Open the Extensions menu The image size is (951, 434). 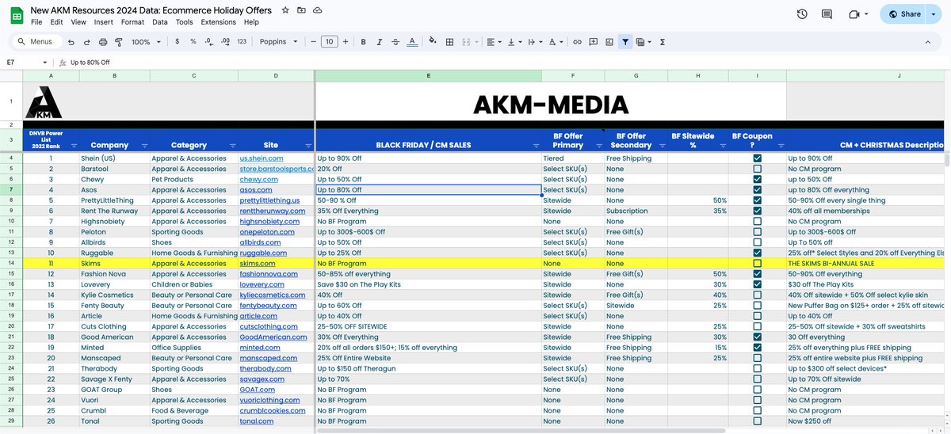tap(218, 22)
